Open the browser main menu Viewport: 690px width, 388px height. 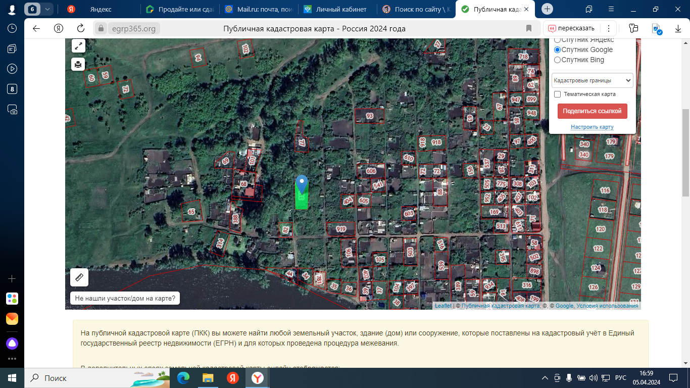[611, 9]
